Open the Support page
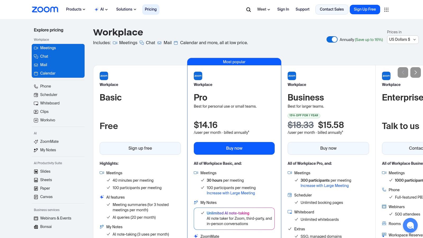 302,9
